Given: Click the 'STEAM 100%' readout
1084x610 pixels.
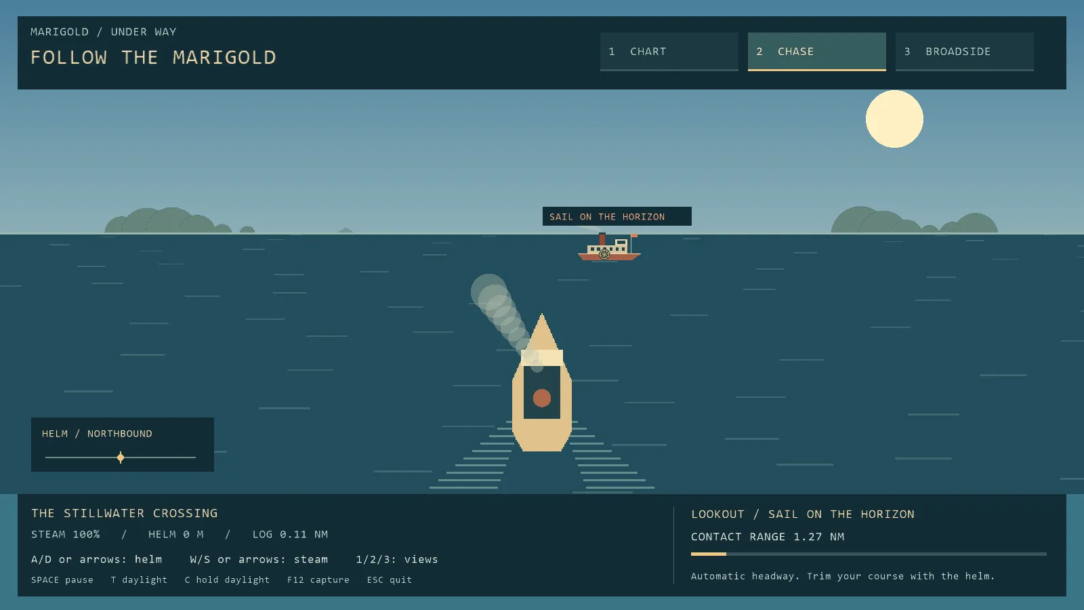Looking at the screenshot, I should [x=66, y=534].
